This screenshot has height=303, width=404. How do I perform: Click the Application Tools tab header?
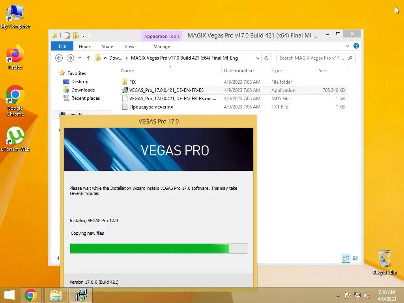tap(162, 36)
